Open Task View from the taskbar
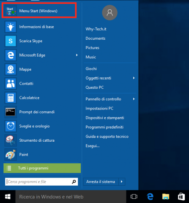Image resolution: width=189 pixels, height=203 pixels. pyautogui.click(x=134, y=197)
